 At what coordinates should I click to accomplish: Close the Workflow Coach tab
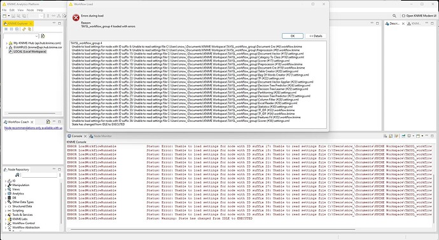32,122
